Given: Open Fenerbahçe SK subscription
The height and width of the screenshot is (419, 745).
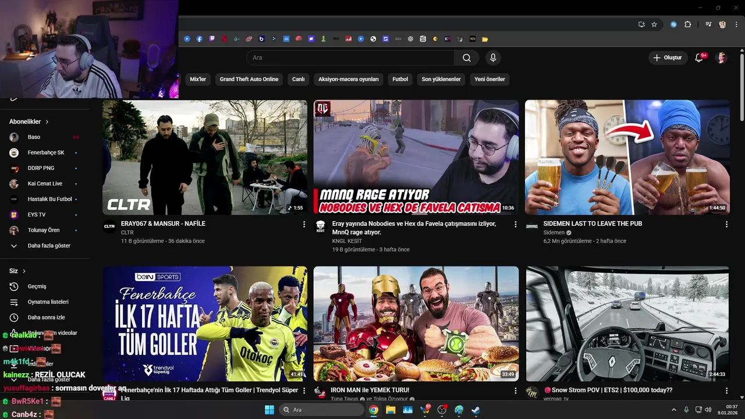Looking at the screenshot, I should (45, 152).
